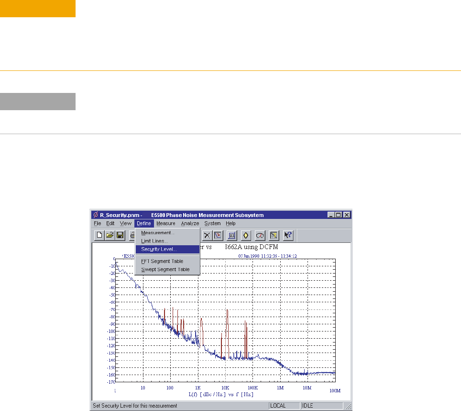
Task: Choose FFT Segment Table entry
Action: coord(167,261)
